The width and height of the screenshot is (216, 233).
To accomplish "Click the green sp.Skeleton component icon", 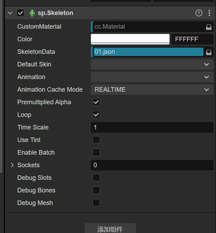I will pos(32,13).
